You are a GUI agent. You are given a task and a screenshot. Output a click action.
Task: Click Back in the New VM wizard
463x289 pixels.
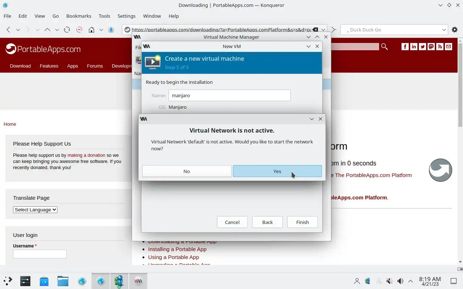click(267, 222)
